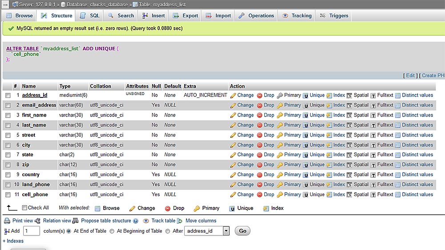The image size is (445, 250).
Task: Click the Edit query link
Action: pyautogui.click(x=410, y=76)
